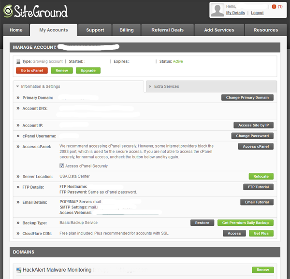Select the My Accounts tab
The width and height of the screenshot is (290, 279).
(x=54, y=30)
